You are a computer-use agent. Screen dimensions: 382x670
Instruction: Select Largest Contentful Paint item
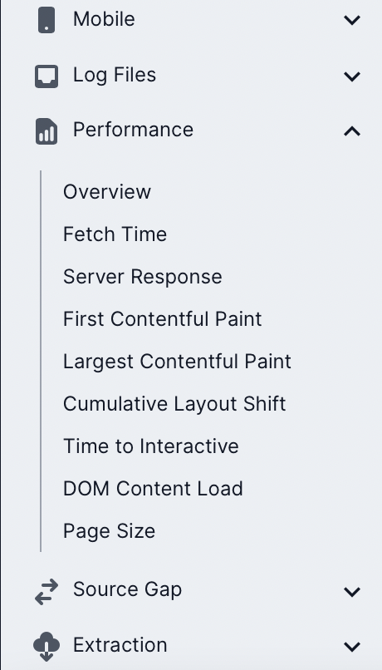click(177, 362)
